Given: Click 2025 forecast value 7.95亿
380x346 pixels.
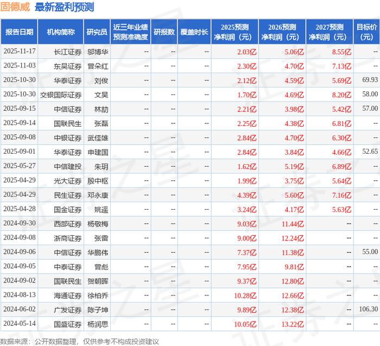Looking at the screenshot, I should [x=246, y=267].
